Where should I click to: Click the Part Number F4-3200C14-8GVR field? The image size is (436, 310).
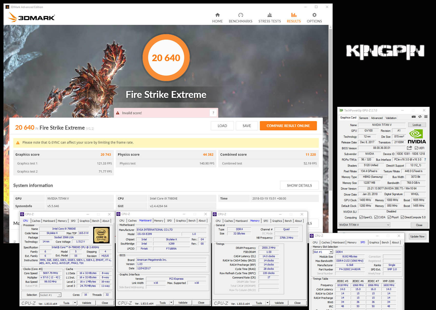[x=350, y=269]
